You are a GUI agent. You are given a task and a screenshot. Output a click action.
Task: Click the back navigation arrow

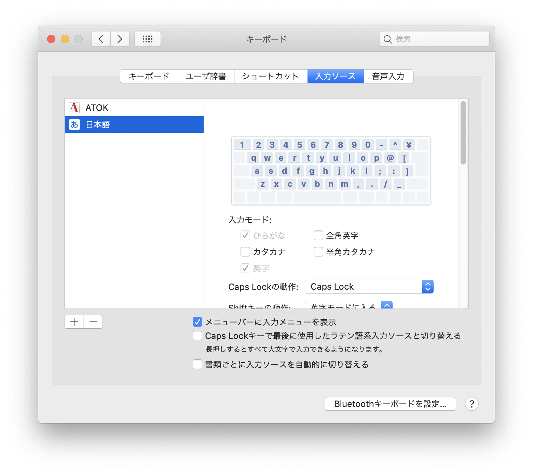click(100, 39)
